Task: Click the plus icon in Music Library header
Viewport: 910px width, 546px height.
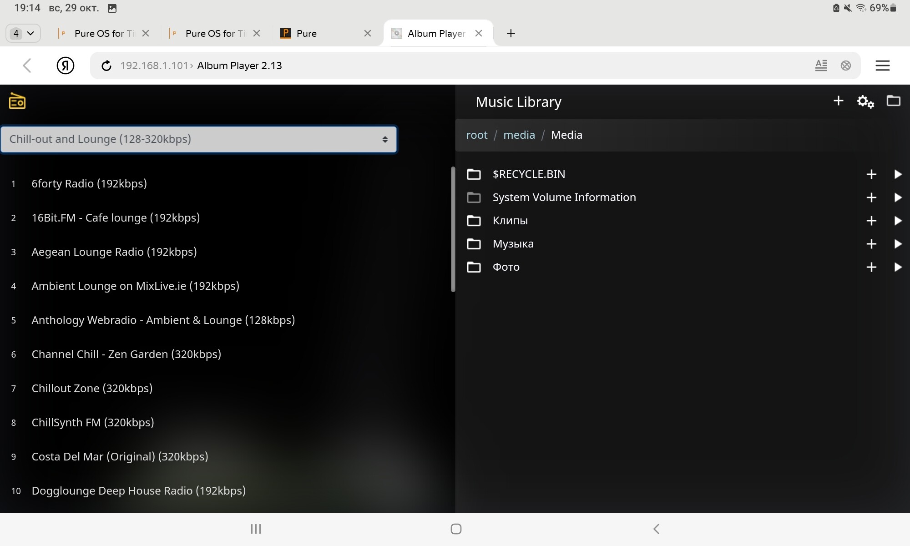Action: 838,101
